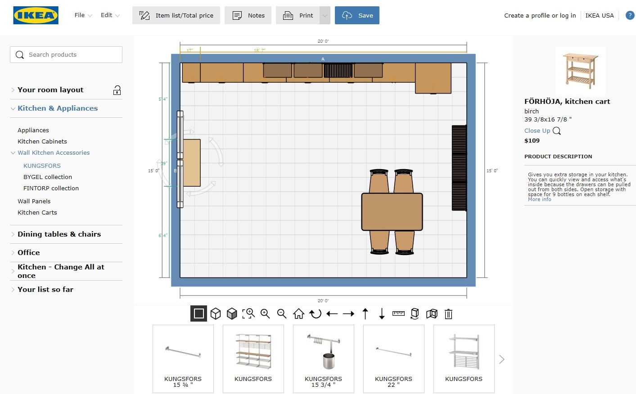Click the Close Up link

(x=537, y=131)
